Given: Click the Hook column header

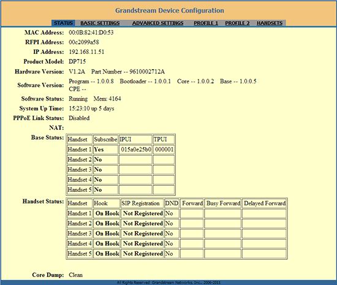Looking at the screenshot, I should pyautogui.click(x=107, y=203).
